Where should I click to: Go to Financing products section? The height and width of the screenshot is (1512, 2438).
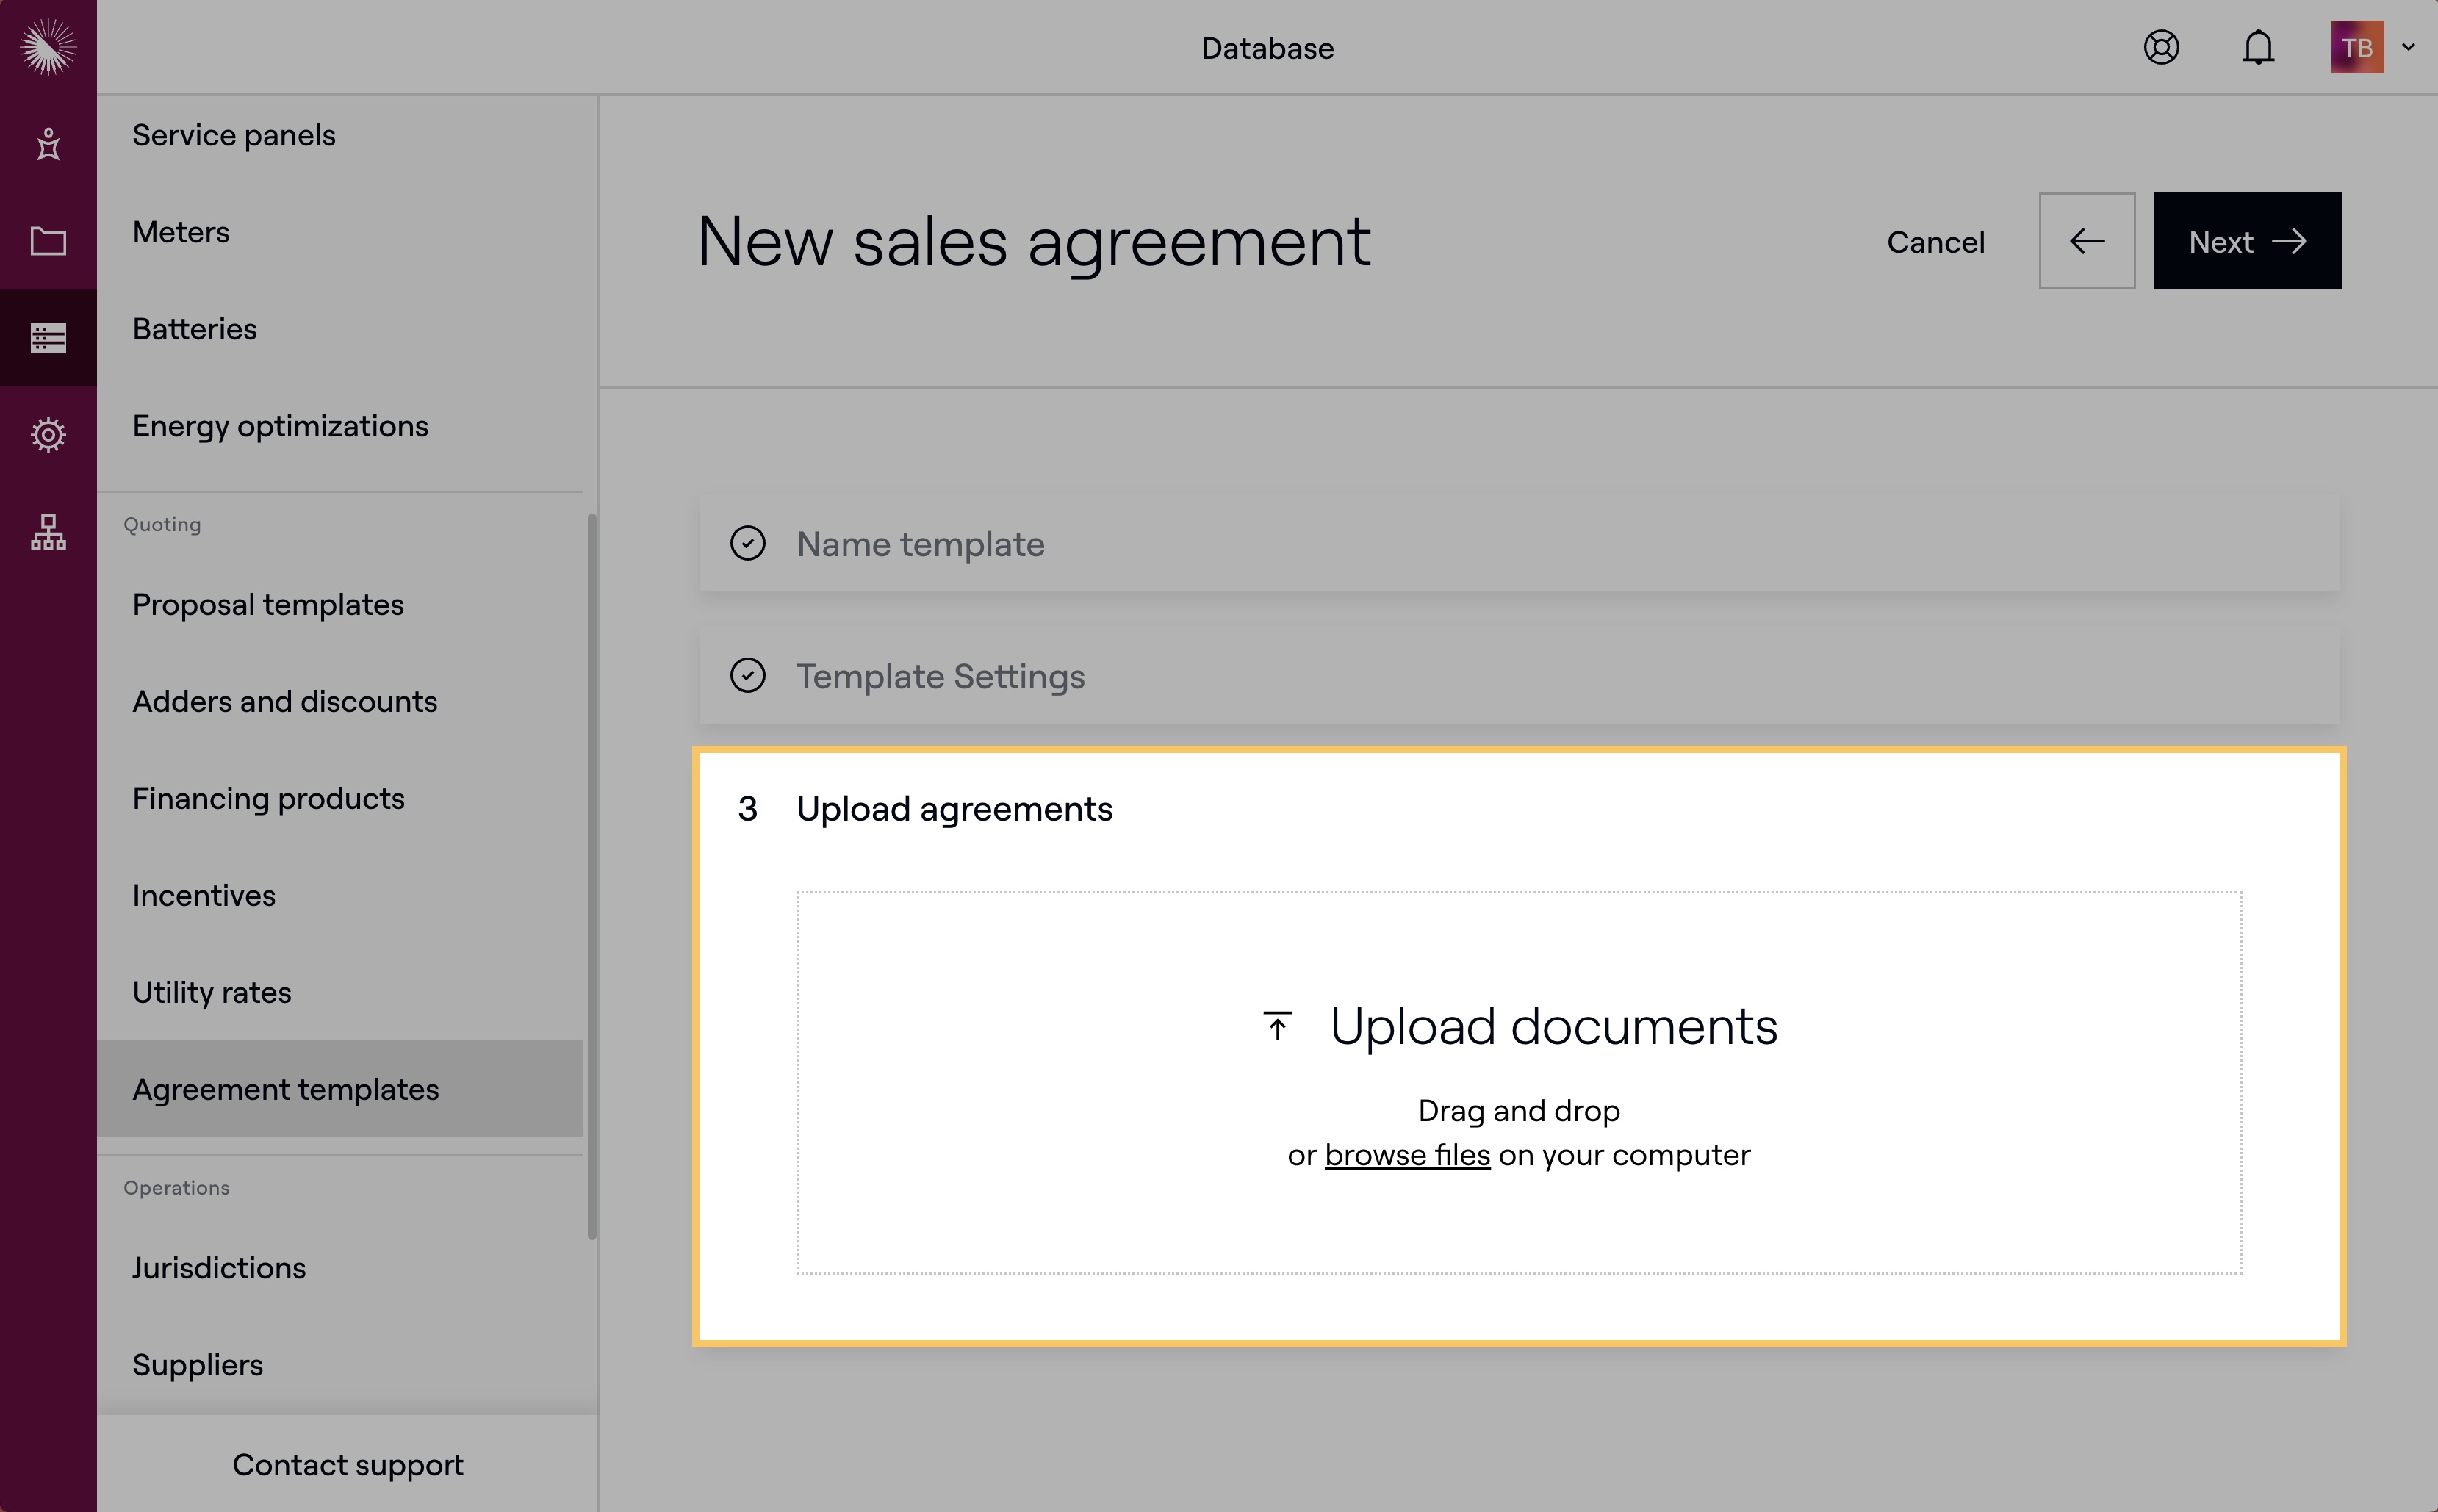[268, 799]
